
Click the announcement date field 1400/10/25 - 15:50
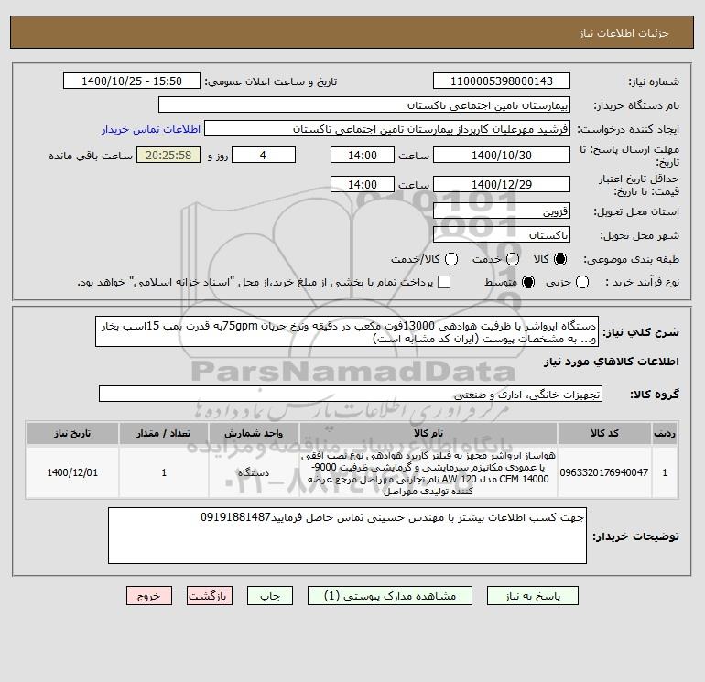(132, 81)
